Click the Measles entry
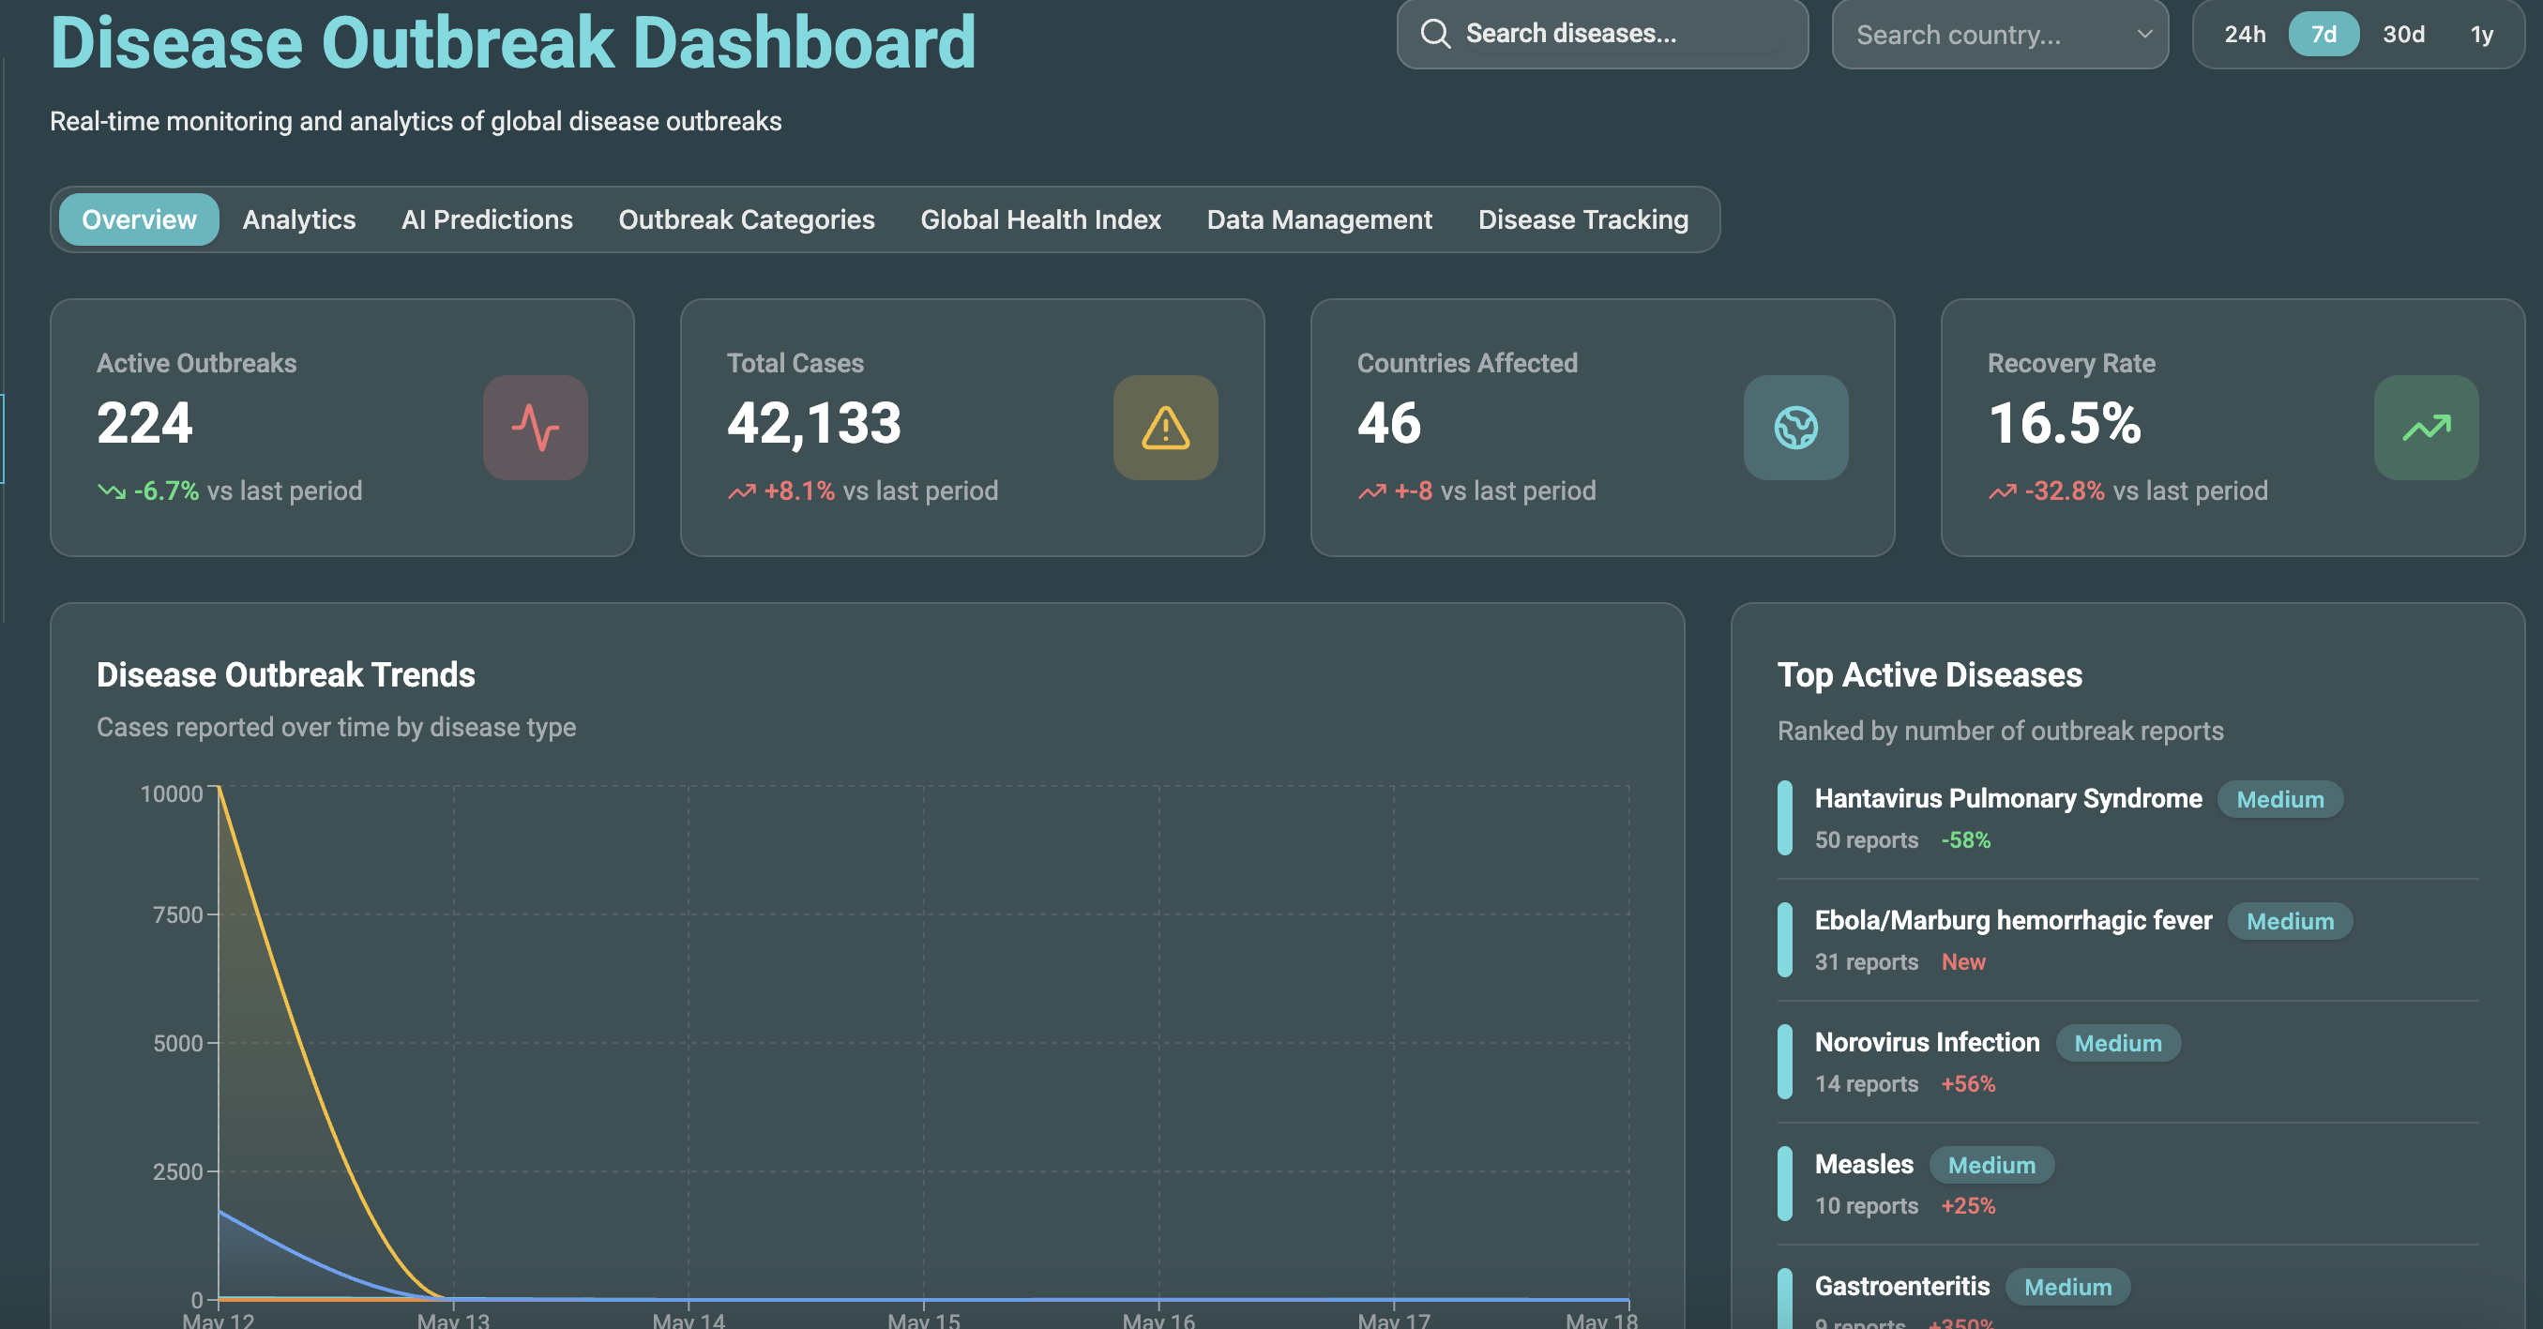The width and height of the screenshot is (2543, 1329). tap(2127, 1184)
